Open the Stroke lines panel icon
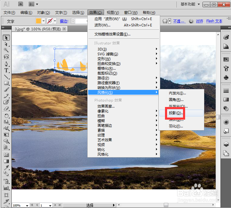The image size is (231, 208). [226, 90]
